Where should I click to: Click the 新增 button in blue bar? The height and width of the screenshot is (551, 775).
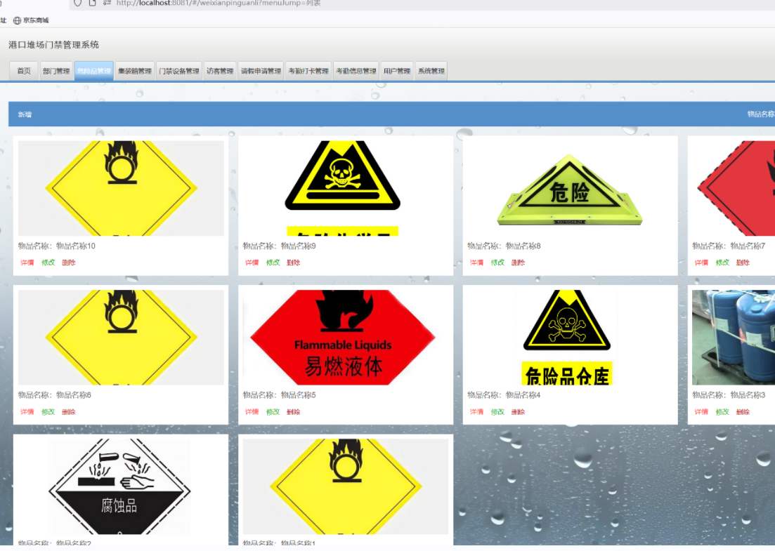25,114
